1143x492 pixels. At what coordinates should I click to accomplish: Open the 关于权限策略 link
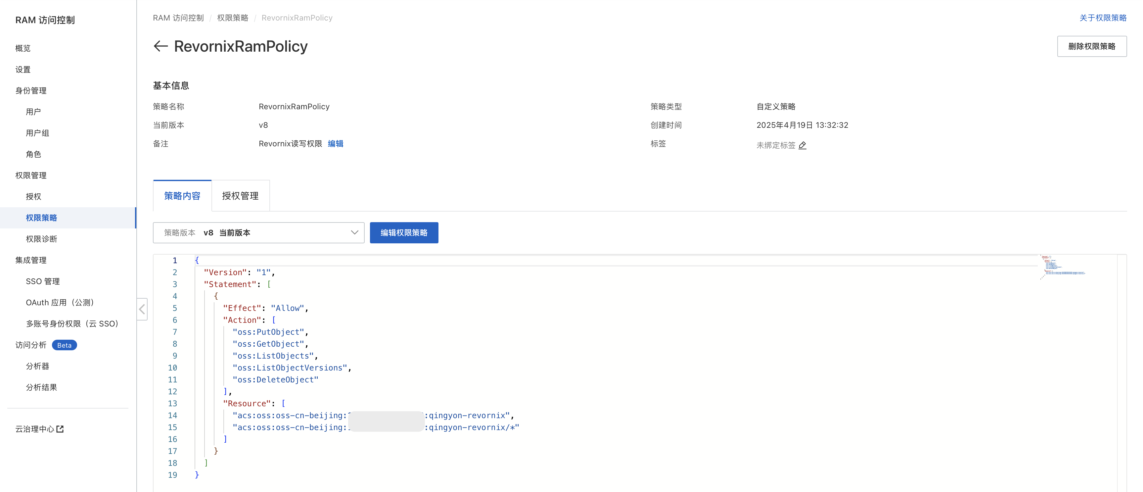[1103, 18]
